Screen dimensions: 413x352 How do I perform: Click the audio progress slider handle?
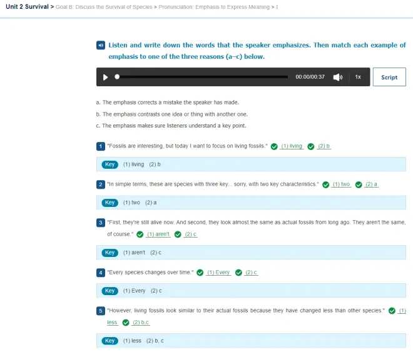coord(117,77)
